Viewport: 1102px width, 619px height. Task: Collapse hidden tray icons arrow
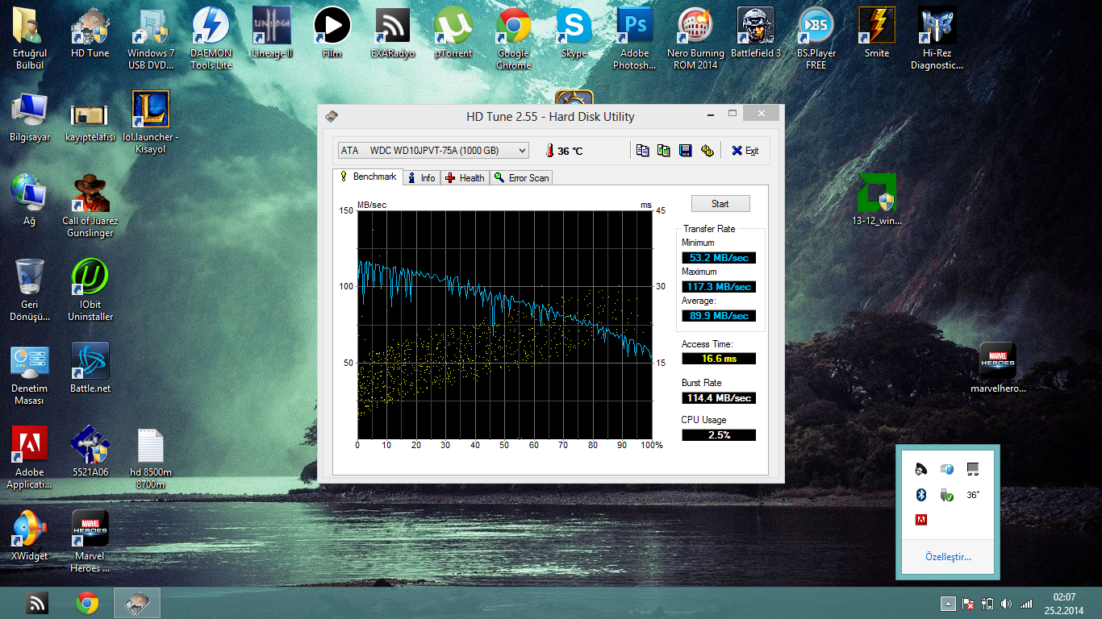(948, 604)
